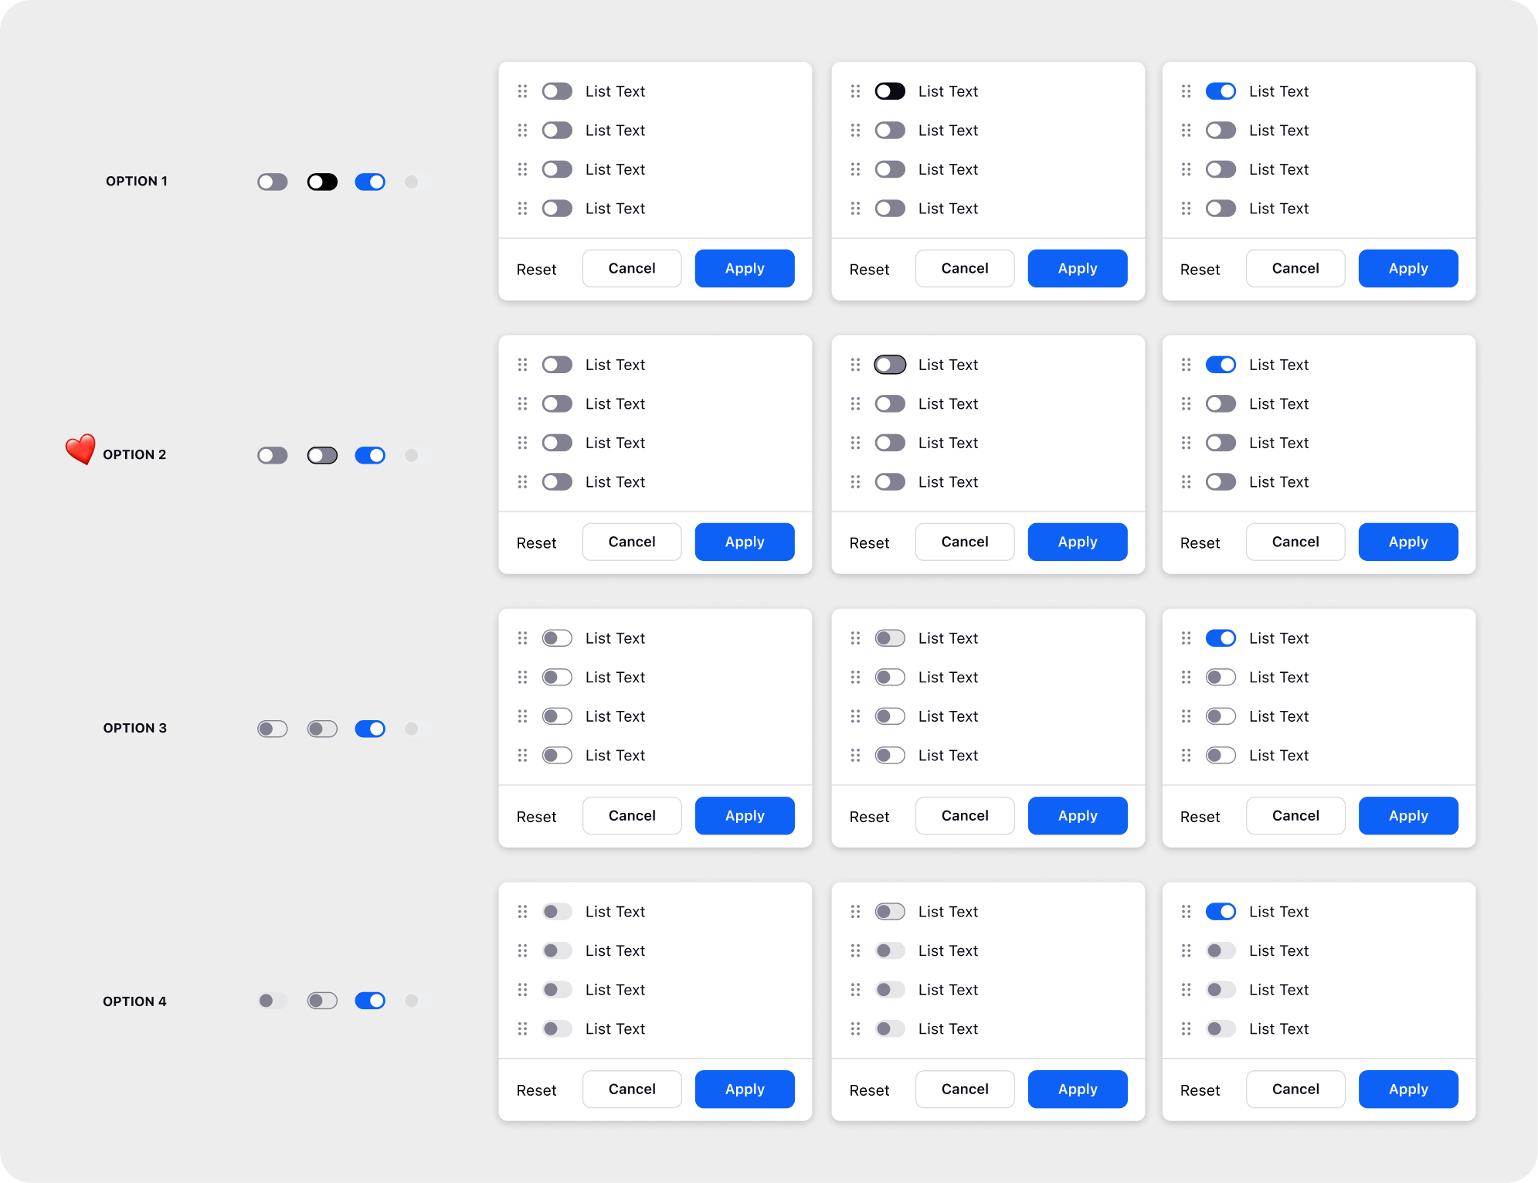This screenshot has height=1183, width=1538.
Task: Click the disabled dot indicator in Option 4 legend
Action: [412, 1001]
